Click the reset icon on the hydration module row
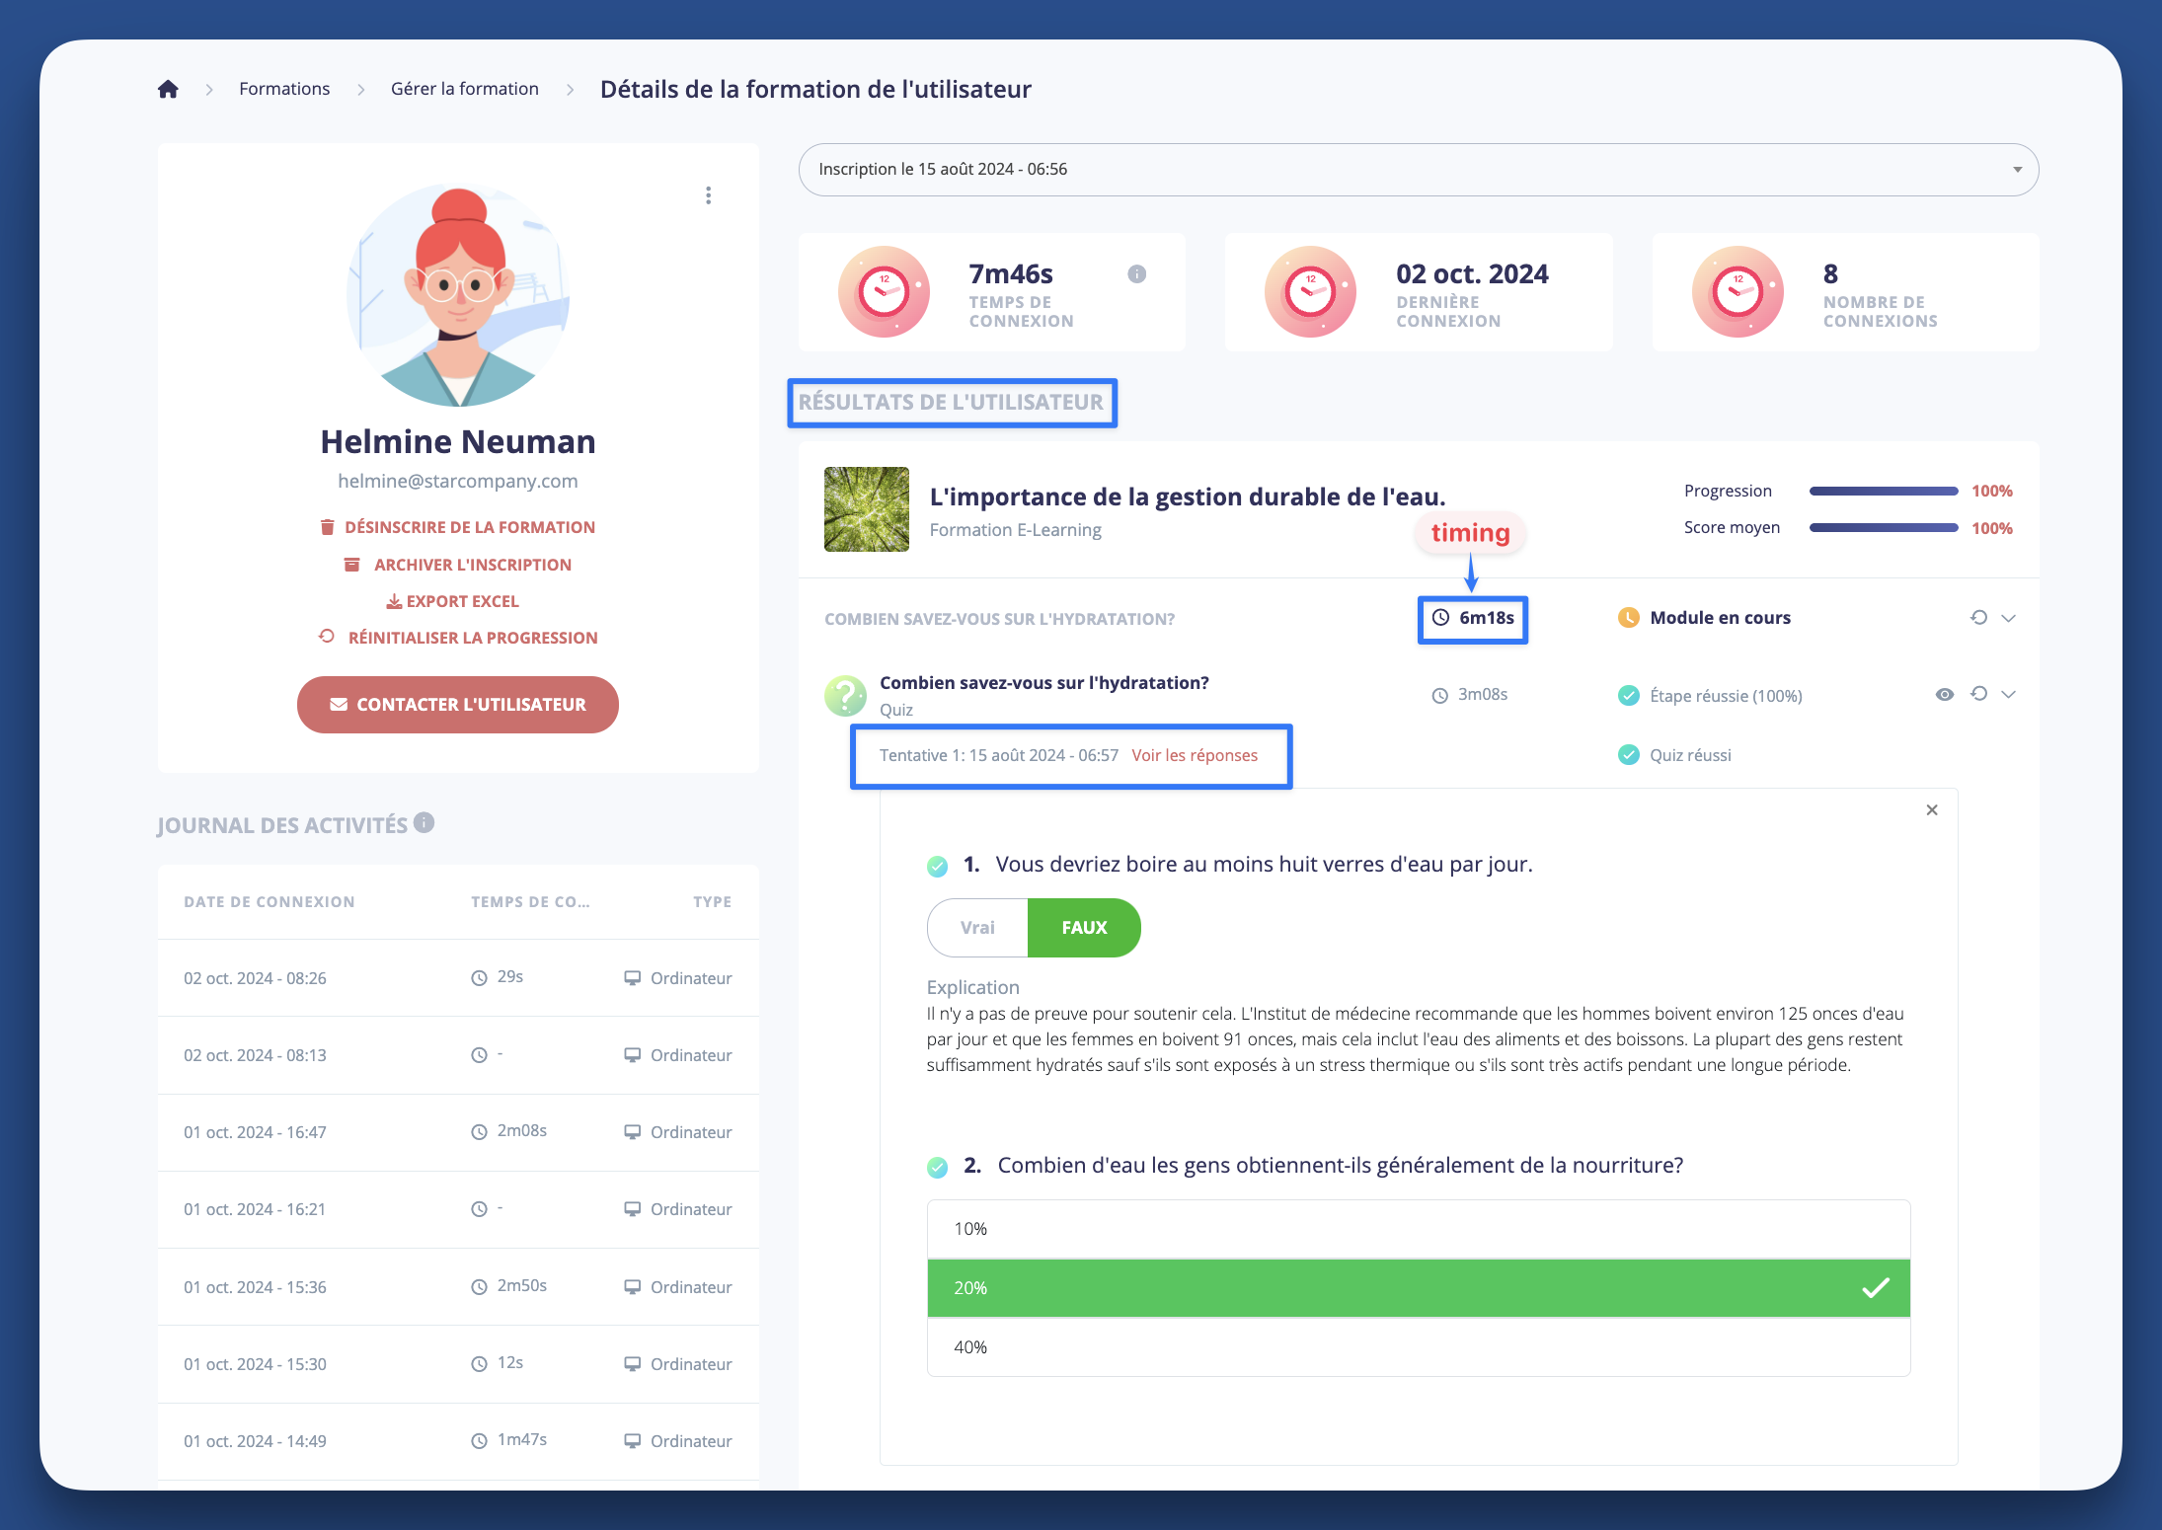The image size is (2162, 1530). (x=1977, y=617)
